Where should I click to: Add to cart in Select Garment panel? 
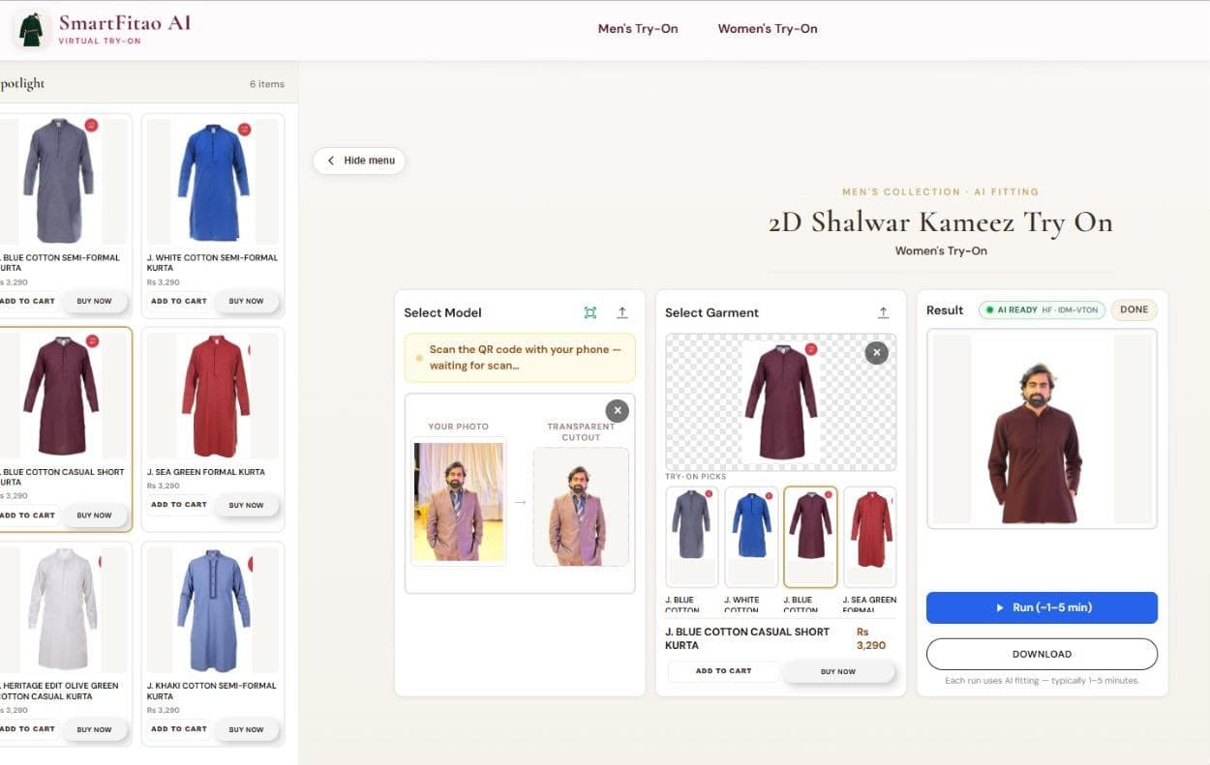[x=723, y=670]
